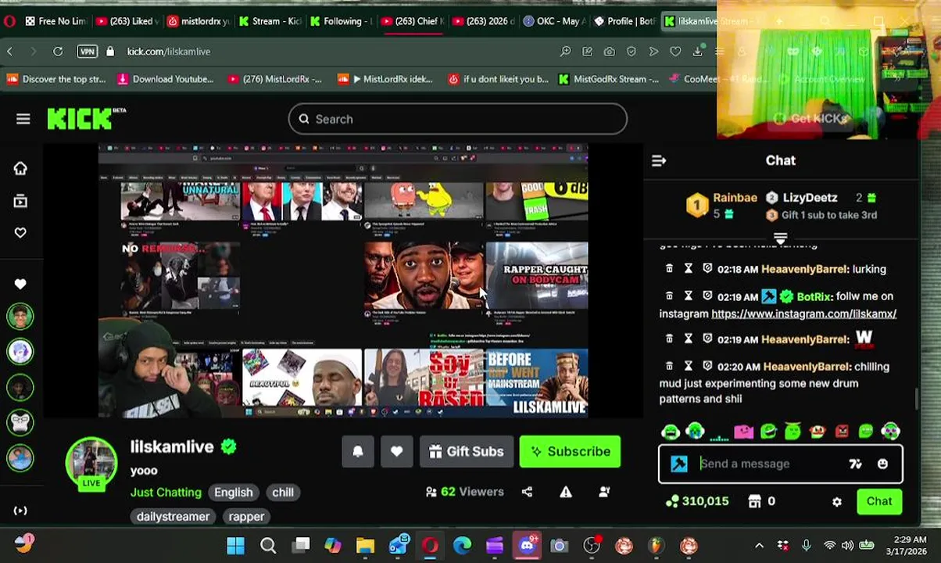The image size is (941, 563).
Task: Collapse chat panel using the arrow icon
Action: [659, 160]
